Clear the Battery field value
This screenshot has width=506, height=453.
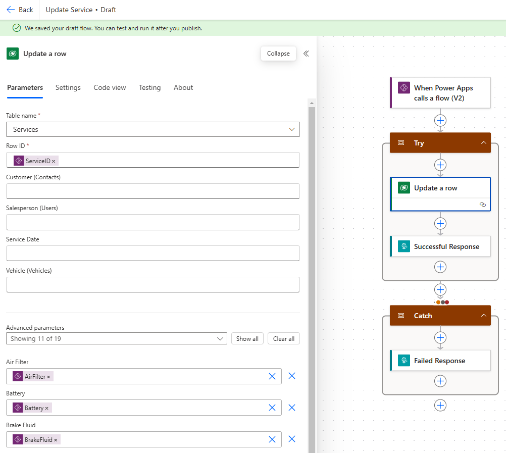[x=272, y=408]
